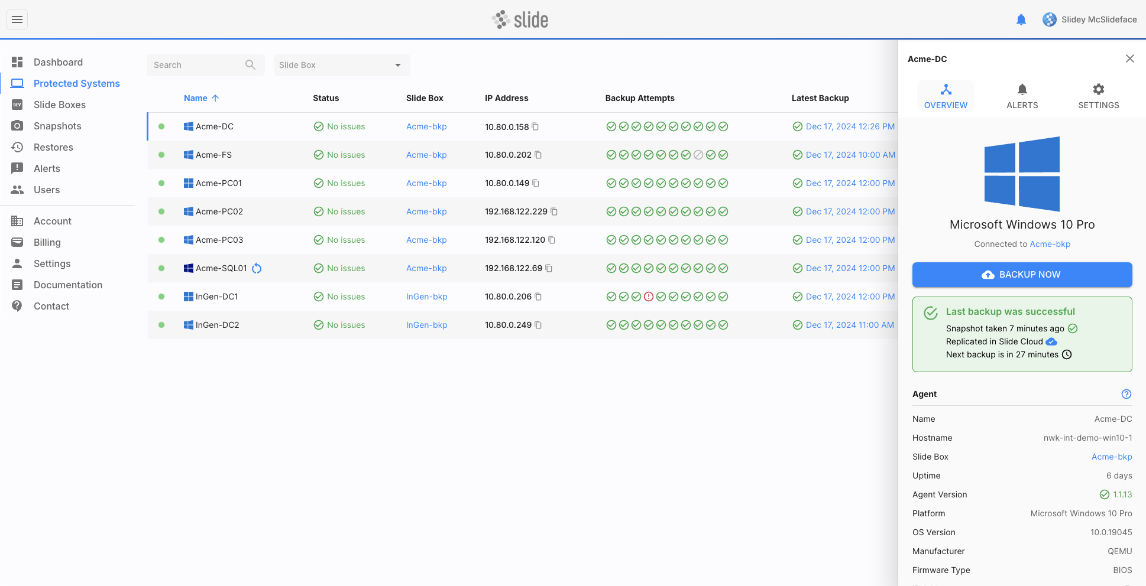The height and width of the screenshot is (586, 1146).
Task: Open Documentation in sidebar
Action: 67,285
